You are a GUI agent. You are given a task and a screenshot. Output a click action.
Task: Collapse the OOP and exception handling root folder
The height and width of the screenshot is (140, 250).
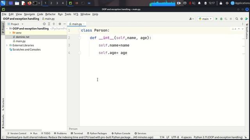tap(7, 28)
